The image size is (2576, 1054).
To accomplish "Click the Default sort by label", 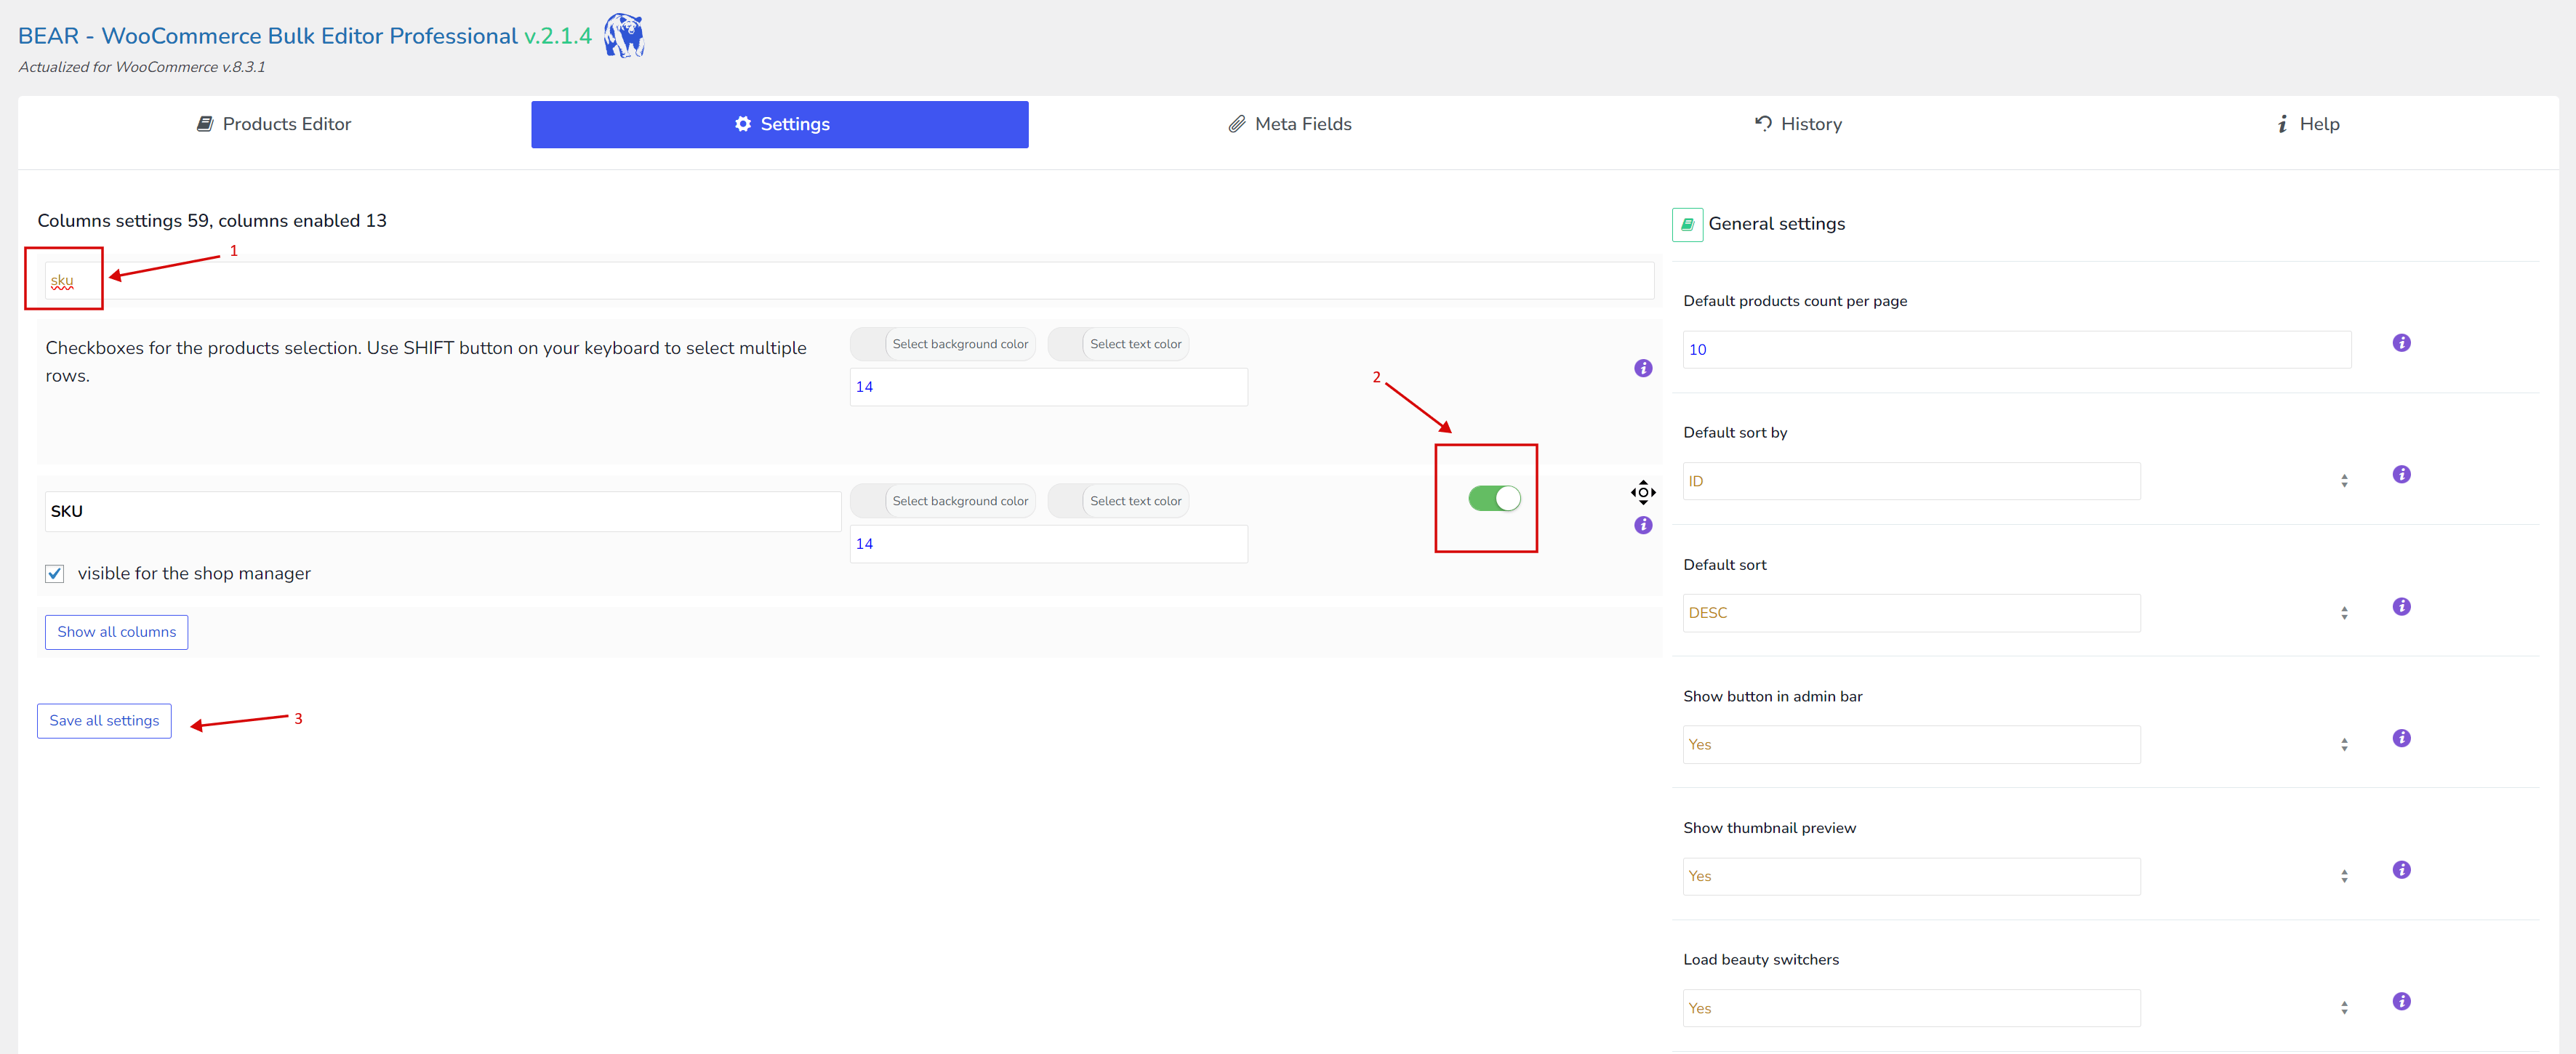I will tap(1735, 433).
